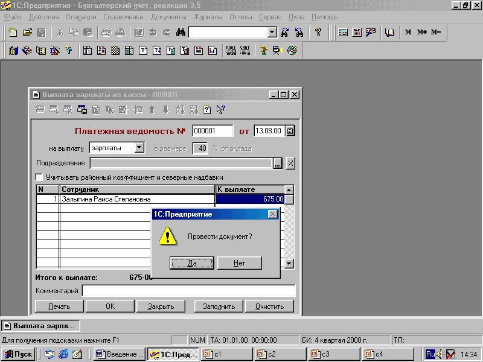Switch to 'Введение' Word taskbar item
Viewport: 483px width, 362px height.
tap(120, 354)
